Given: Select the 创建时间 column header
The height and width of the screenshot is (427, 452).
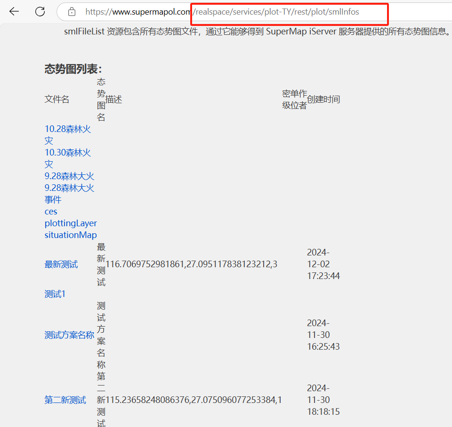Looking at the screenshot, I should [x=323, y=99].
